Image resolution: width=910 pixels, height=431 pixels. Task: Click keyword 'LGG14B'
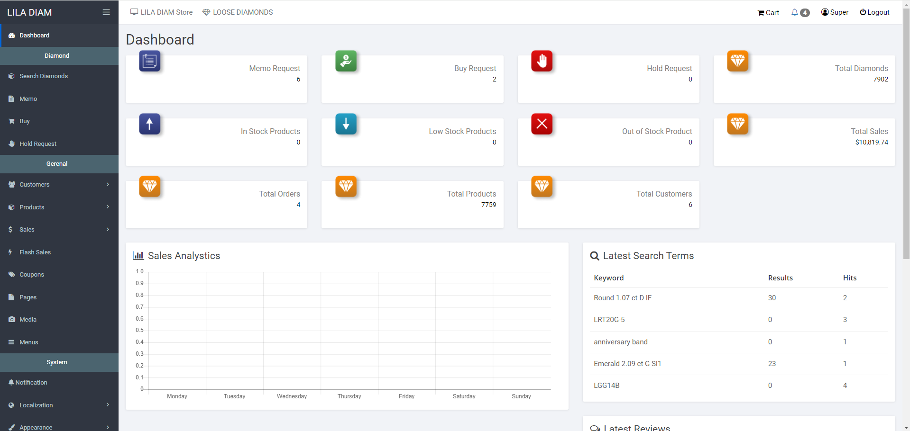[607, 386]
